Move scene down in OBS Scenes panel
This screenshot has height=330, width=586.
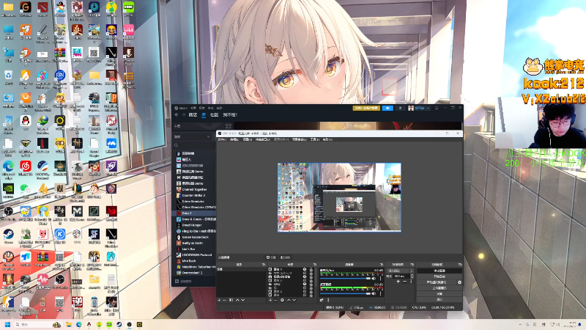click(243, 300)
